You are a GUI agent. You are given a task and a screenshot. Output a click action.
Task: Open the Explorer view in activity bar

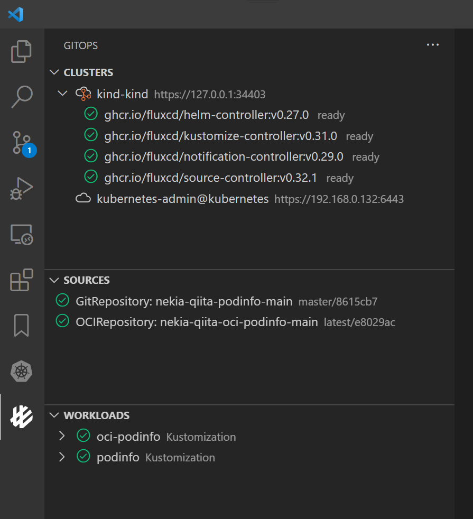(22, 51)
